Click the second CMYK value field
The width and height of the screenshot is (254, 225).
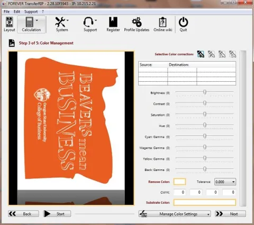(196, 192)
